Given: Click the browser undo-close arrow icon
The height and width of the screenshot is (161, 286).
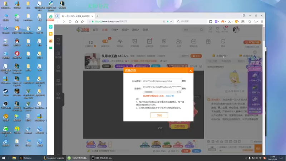Looking at the screenshot, I should (255, 21).
